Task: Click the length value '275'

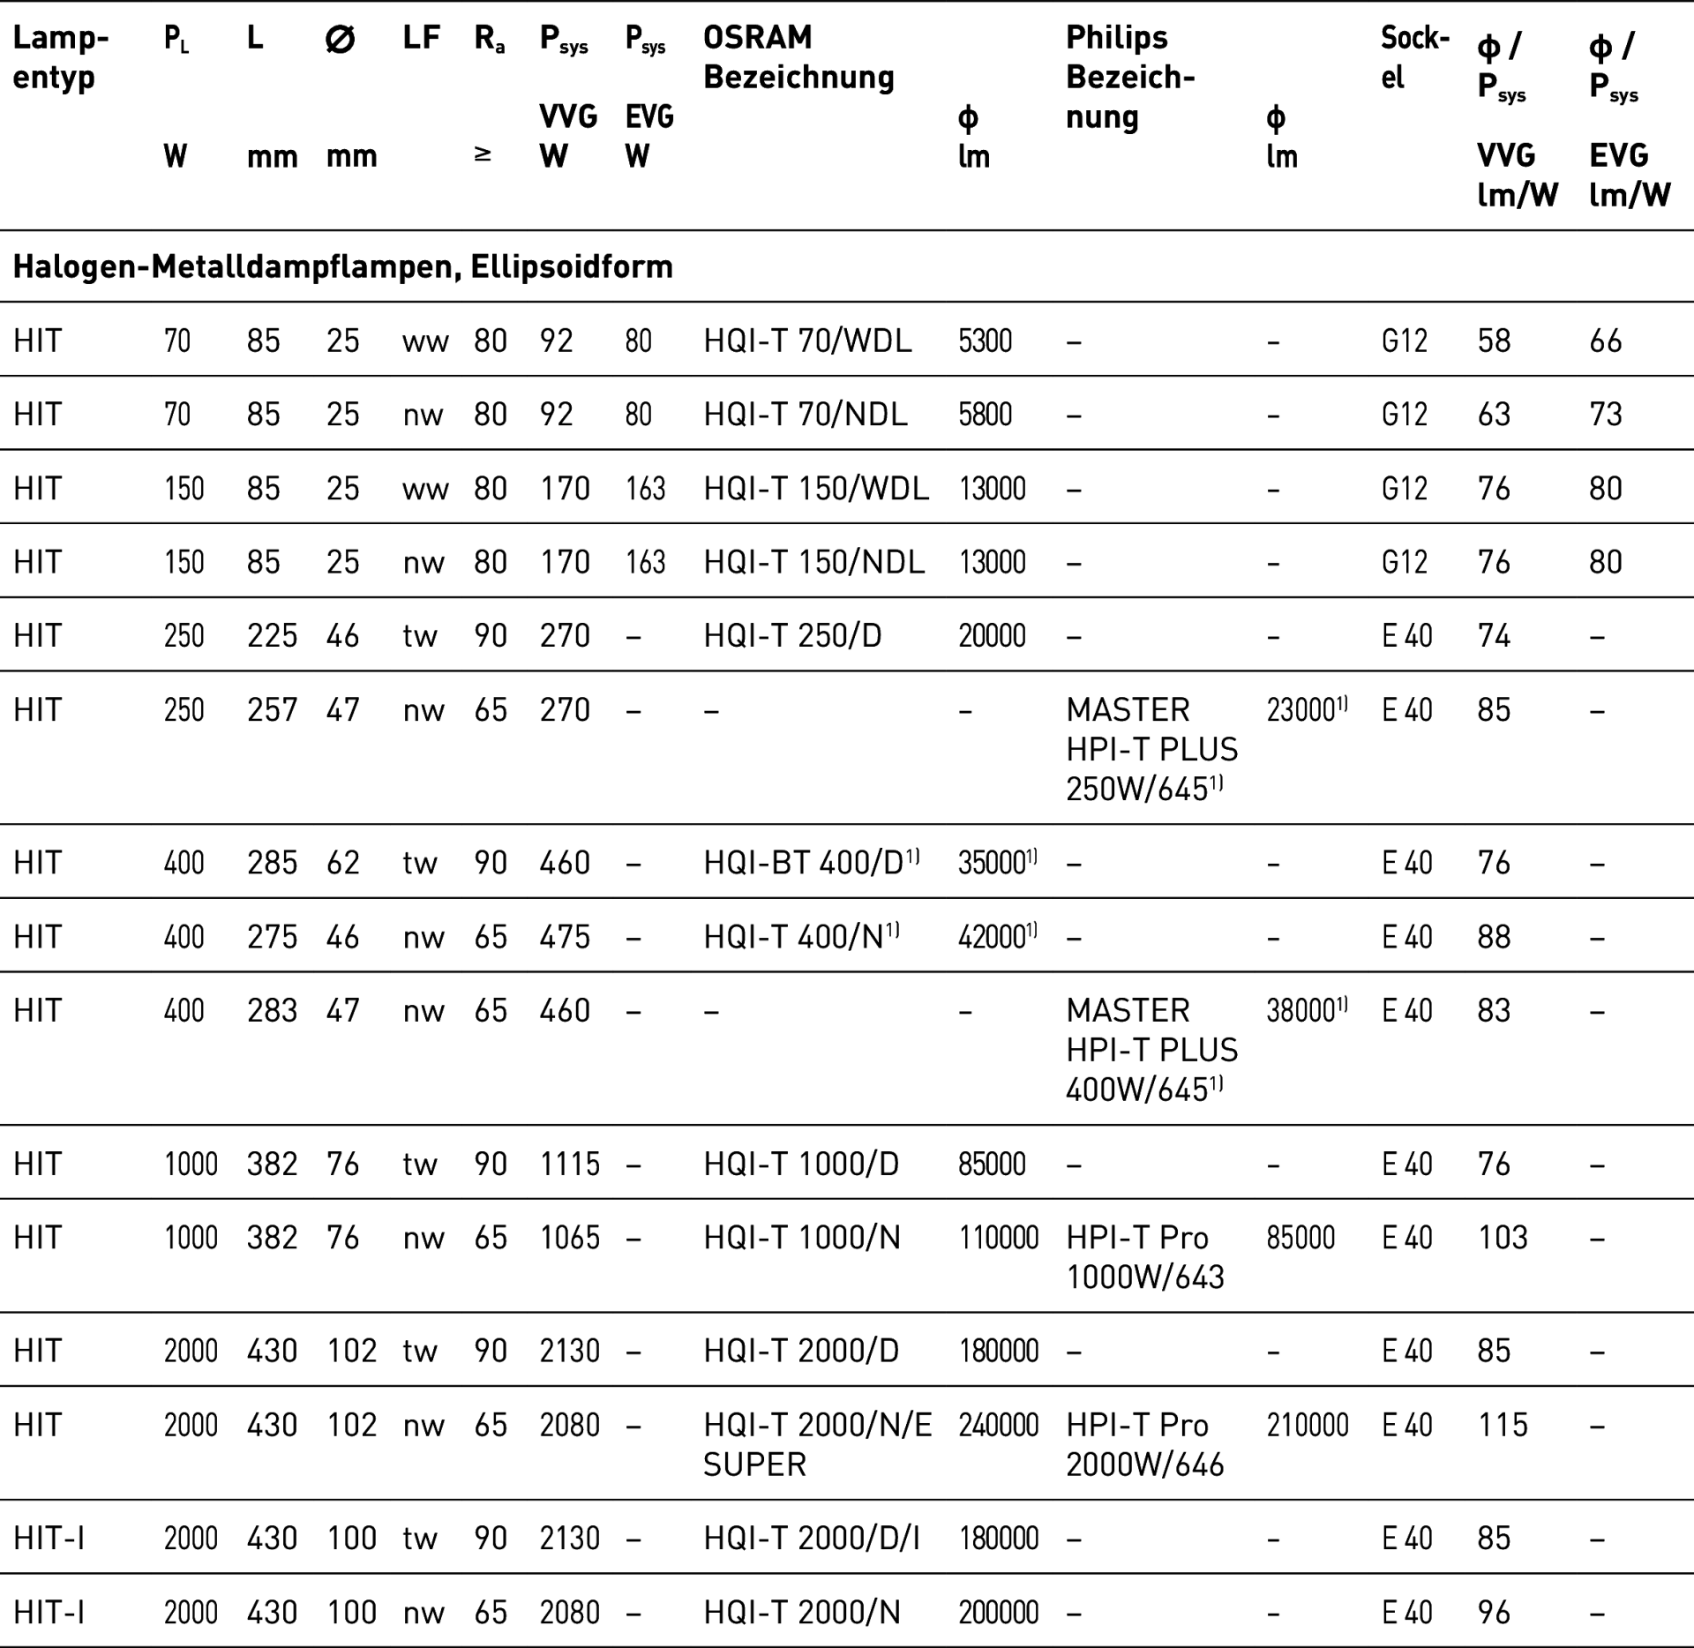Action: coord(273,936)
